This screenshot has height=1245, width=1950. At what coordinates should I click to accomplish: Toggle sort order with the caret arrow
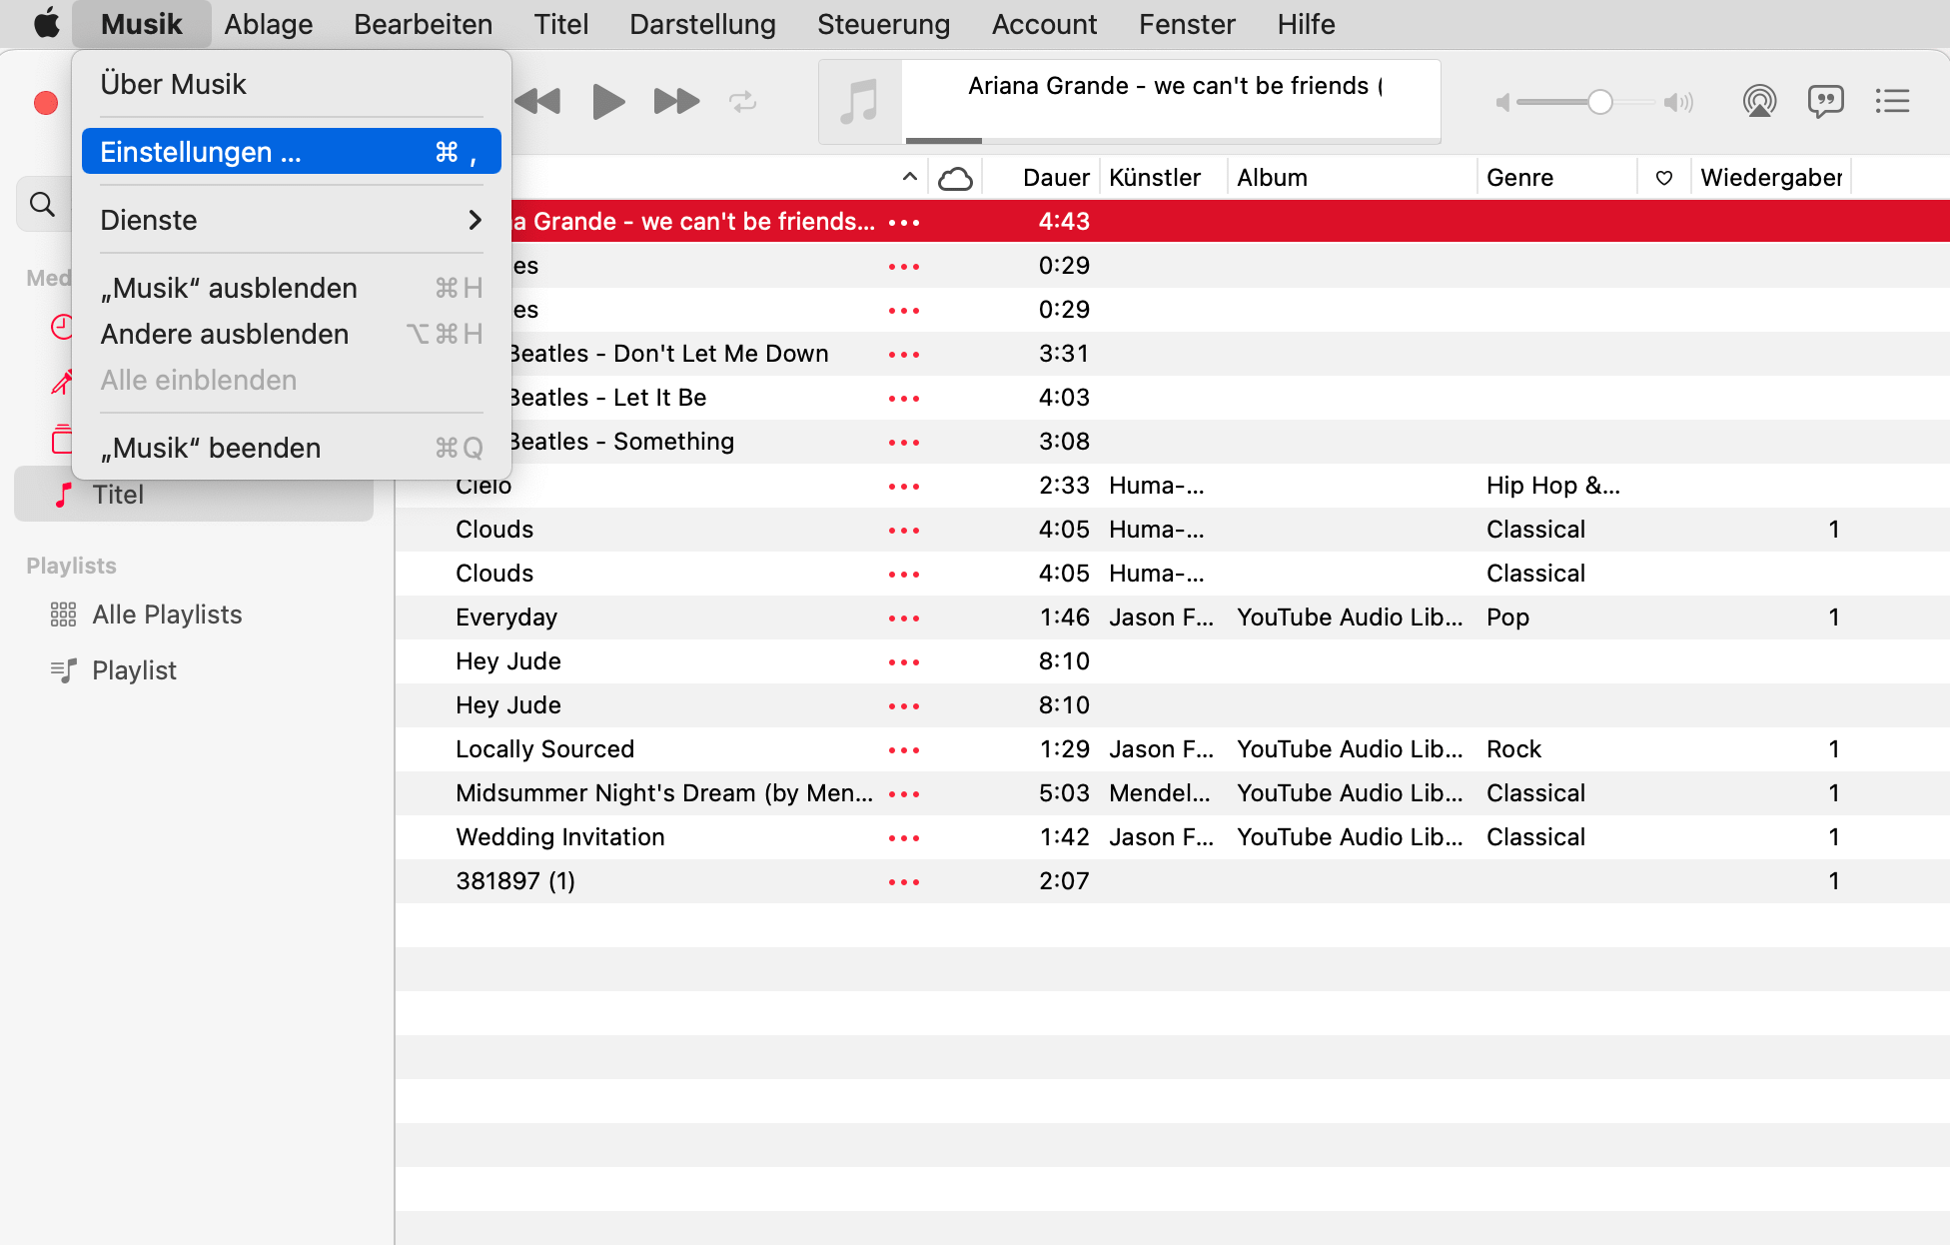pos(909,177)
